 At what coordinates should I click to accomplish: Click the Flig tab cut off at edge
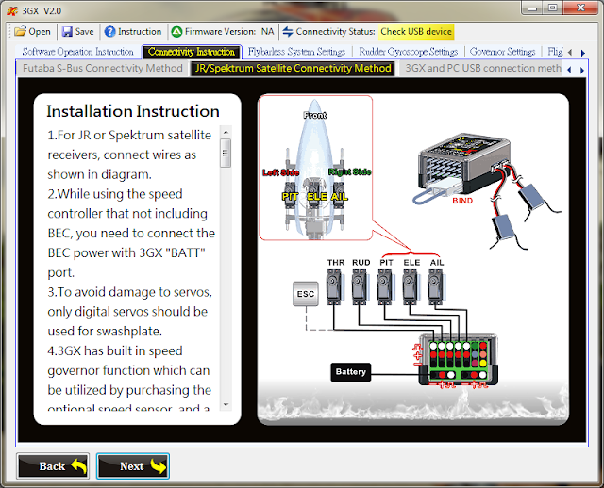pyautogui.click(x=555, y=52)
